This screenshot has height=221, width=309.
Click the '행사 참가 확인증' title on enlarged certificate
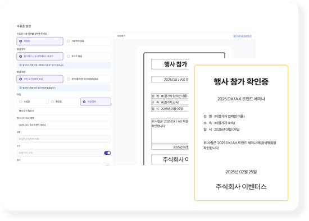pos(241,82)
